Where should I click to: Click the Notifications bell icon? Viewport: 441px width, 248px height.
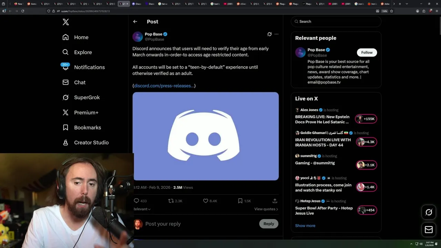click(65, 67)
